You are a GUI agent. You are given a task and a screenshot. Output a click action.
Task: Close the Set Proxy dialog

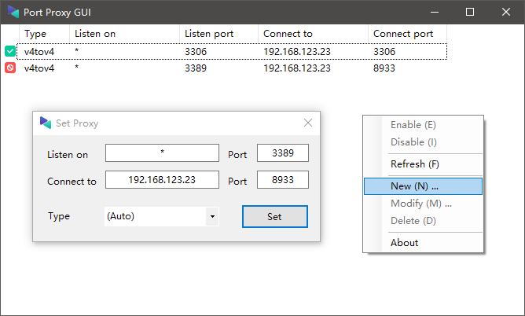(x=308, y=123)
